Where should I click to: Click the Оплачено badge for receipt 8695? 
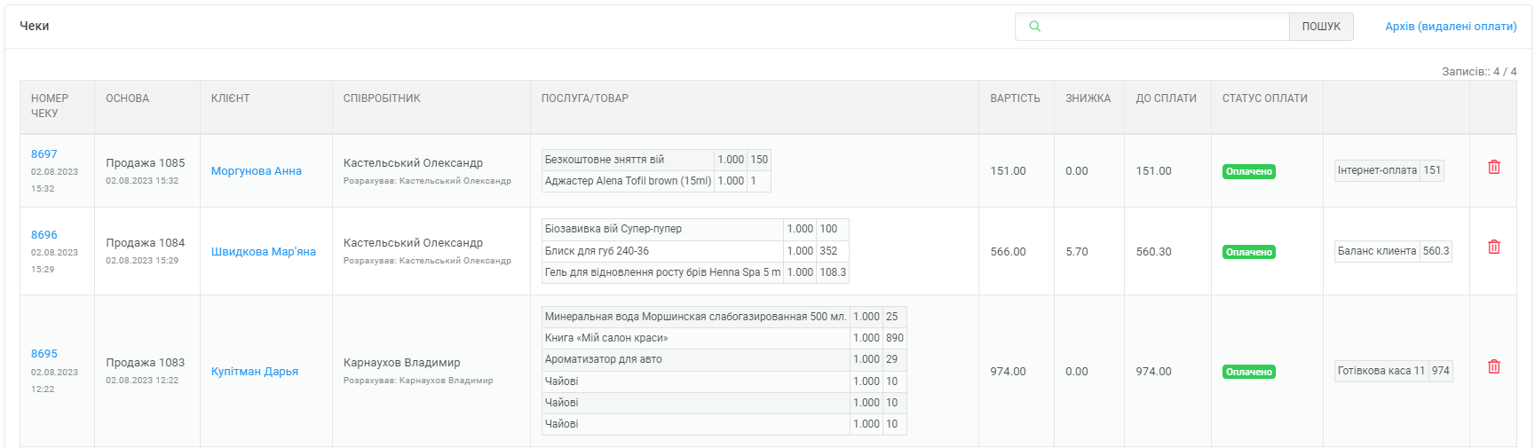pyautogui.click(x=1248, y=373)
